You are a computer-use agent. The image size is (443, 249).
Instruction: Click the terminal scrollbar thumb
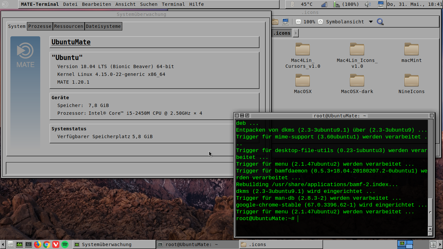(x=430, y=212)
